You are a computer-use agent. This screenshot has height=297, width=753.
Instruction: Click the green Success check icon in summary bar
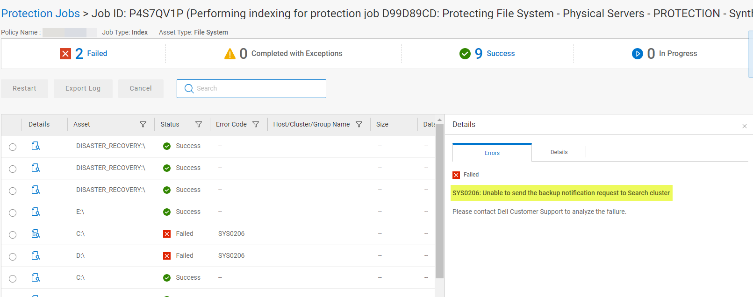point(465,53)
